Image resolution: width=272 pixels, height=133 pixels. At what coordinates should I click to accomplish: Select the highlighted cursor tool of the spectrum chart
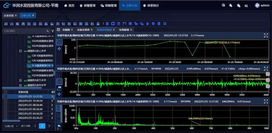click(x=59, y=108)
